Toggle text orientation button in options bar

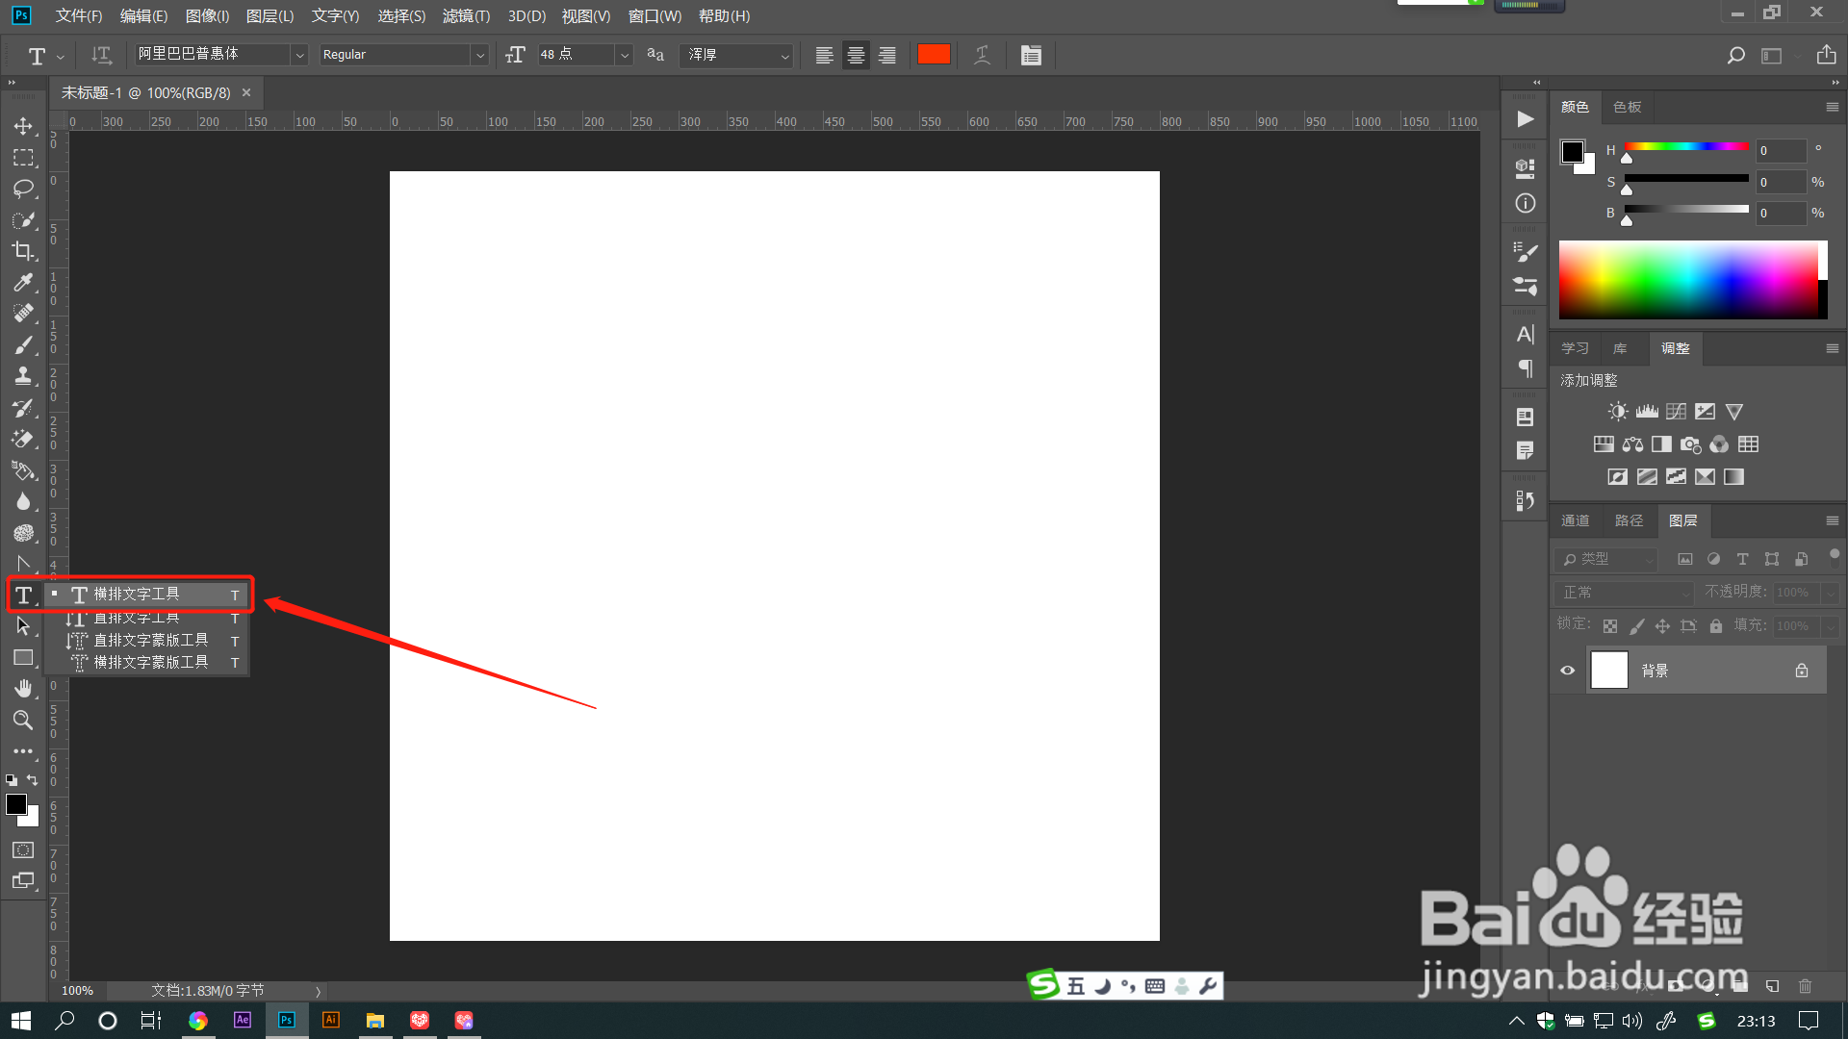pos(101,55)
